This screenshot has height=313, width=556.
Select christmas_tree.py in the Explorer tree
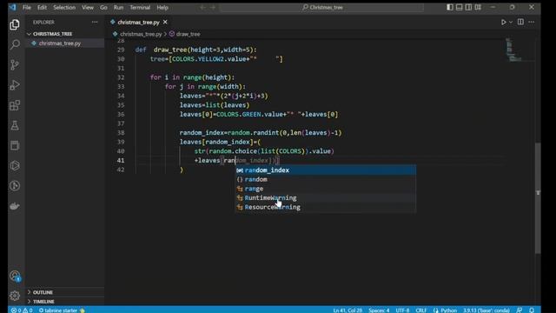click(x=60, y=43)
